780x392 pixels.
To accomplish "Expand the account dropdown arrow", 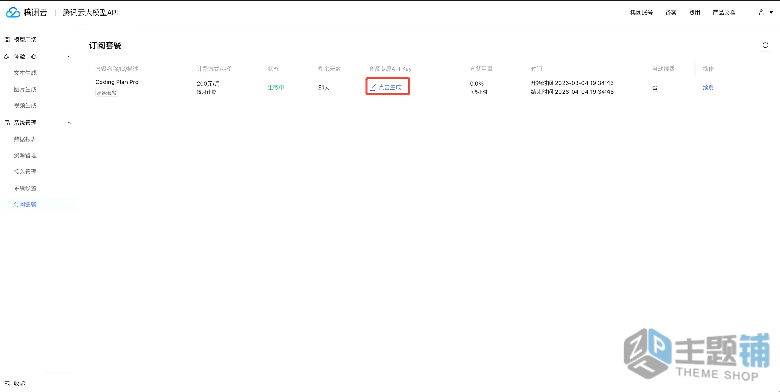I will [771, 13].
